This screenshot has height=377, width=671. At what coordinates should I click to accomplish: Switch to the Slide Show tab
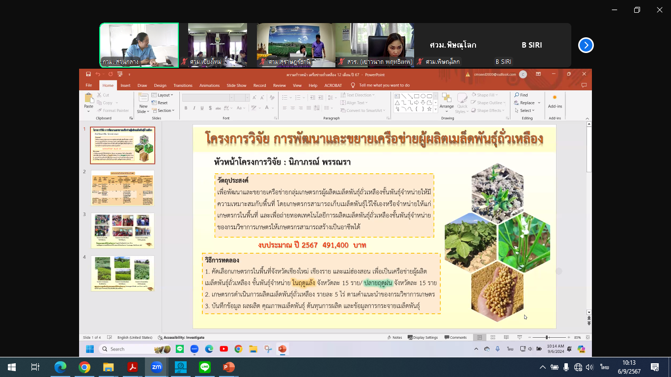point(236,85)
